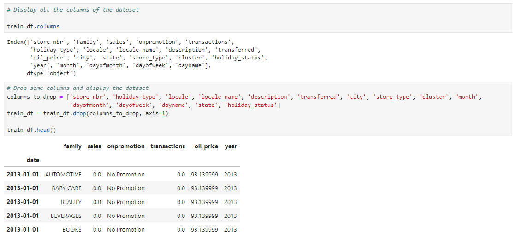
Task: Select the 'year' column header
Action: pyautogui.click(x=231, y=146)
